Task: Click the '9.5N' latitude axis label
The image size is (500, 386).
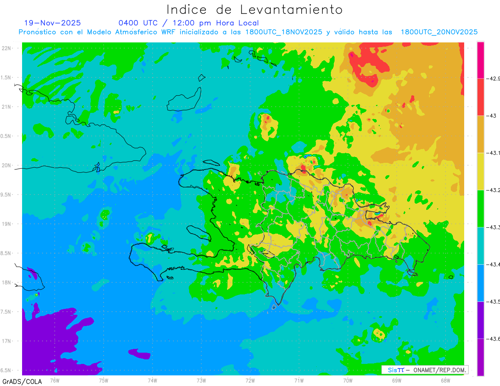Action: 6,194
